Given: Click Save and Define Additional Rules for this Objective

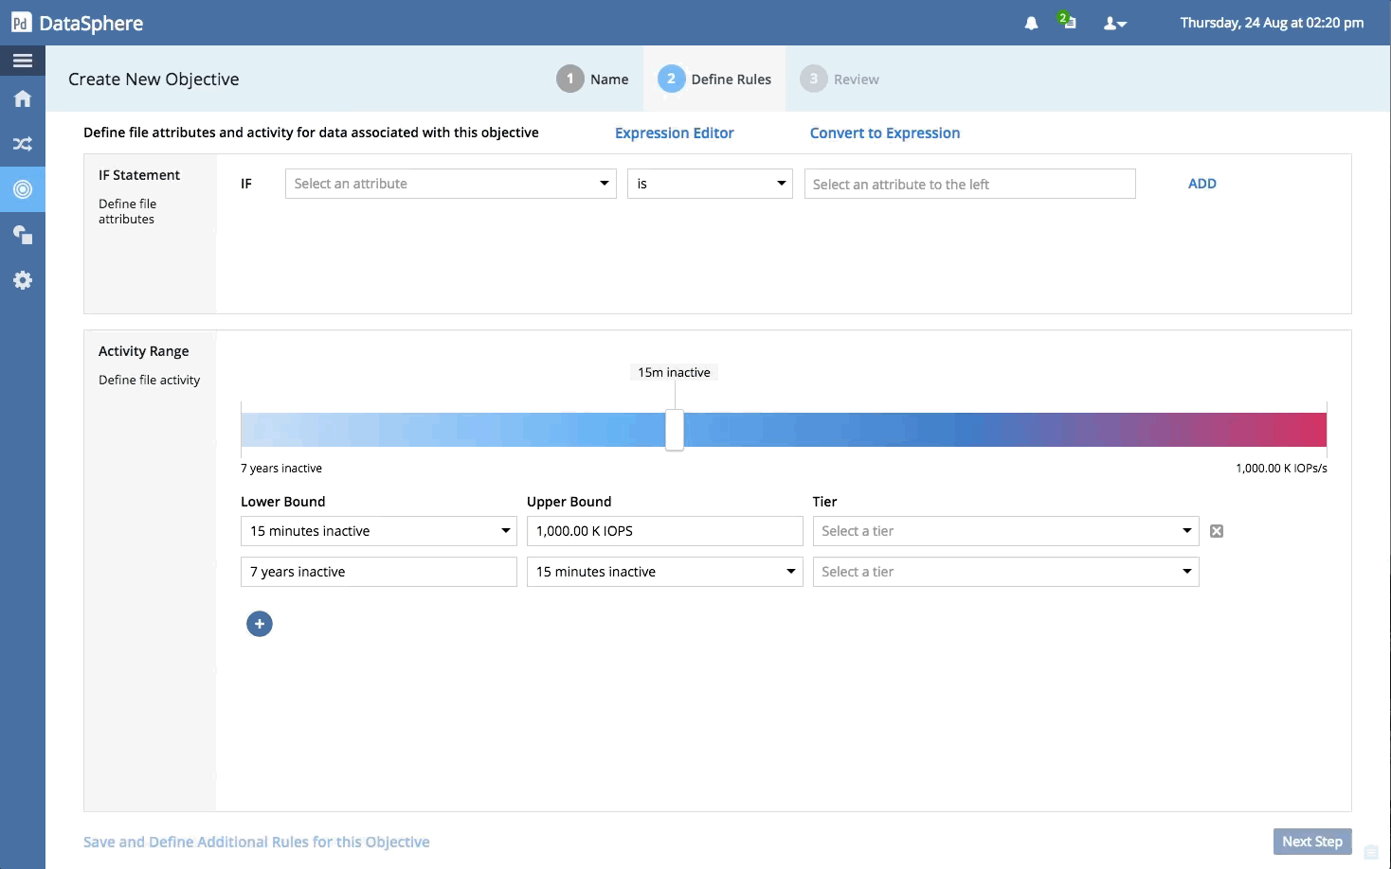Looking at the screenshot, I should click(257, 842).
